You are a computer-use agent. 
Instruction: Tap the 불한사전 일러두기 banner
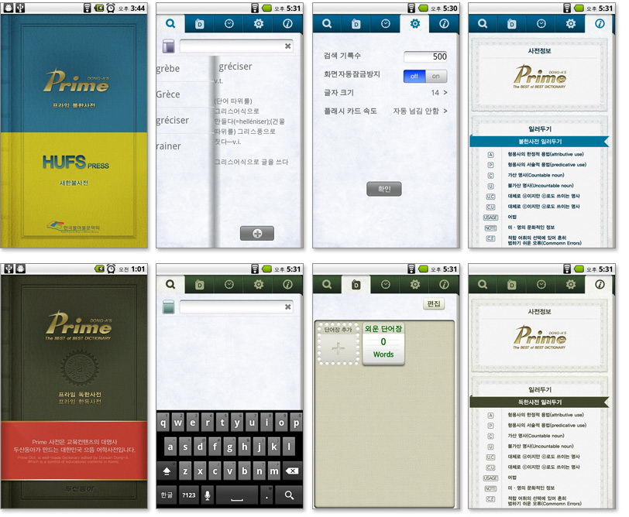coord(540,142)
